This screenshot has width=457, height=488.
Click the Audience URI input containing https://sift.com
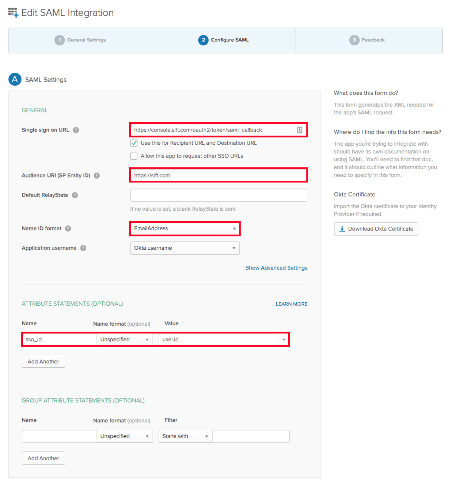pyautogui.click(x=219, y=176)
